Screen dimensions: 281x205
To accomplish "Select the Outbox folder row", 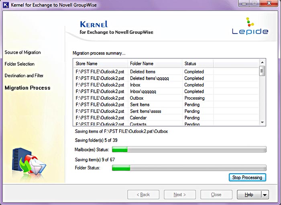I will pos(166,98).
